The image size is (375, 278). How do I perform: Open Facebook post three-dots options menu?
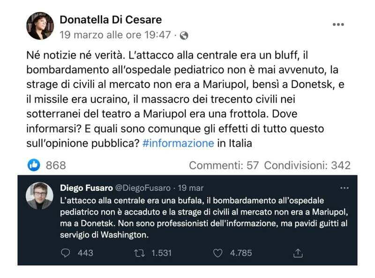pyautogui.click(x=338, y=23)
